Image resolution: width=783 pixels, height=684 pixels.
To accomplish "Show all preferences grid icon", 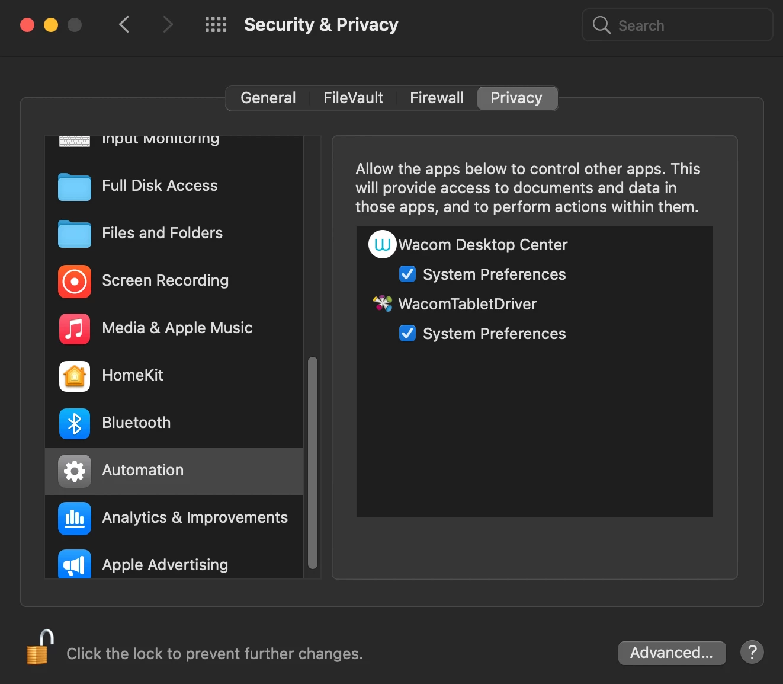I will [x=216, y=24].
